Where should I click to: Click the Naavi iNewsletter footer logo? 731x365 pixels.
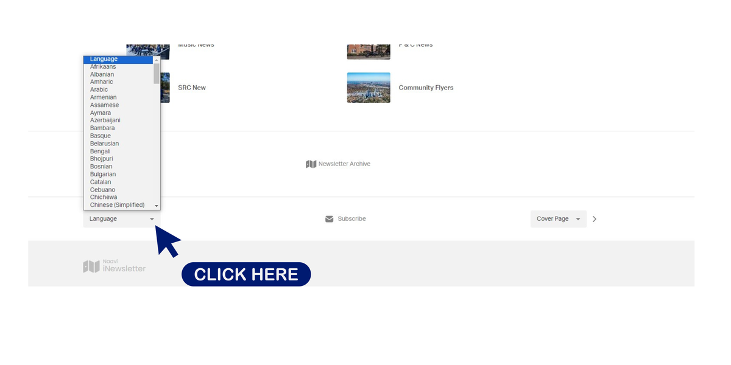115,266
